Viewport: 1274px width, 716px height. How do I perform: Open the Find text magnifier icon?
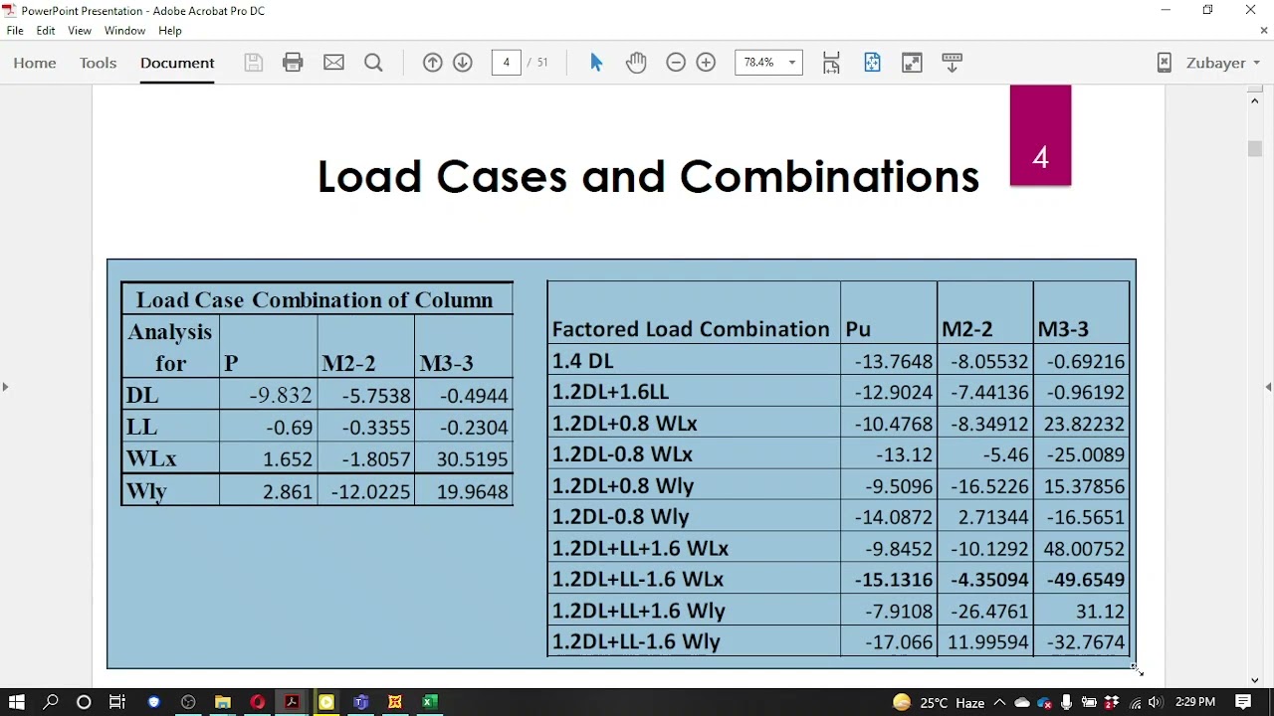tap(373, 63)
